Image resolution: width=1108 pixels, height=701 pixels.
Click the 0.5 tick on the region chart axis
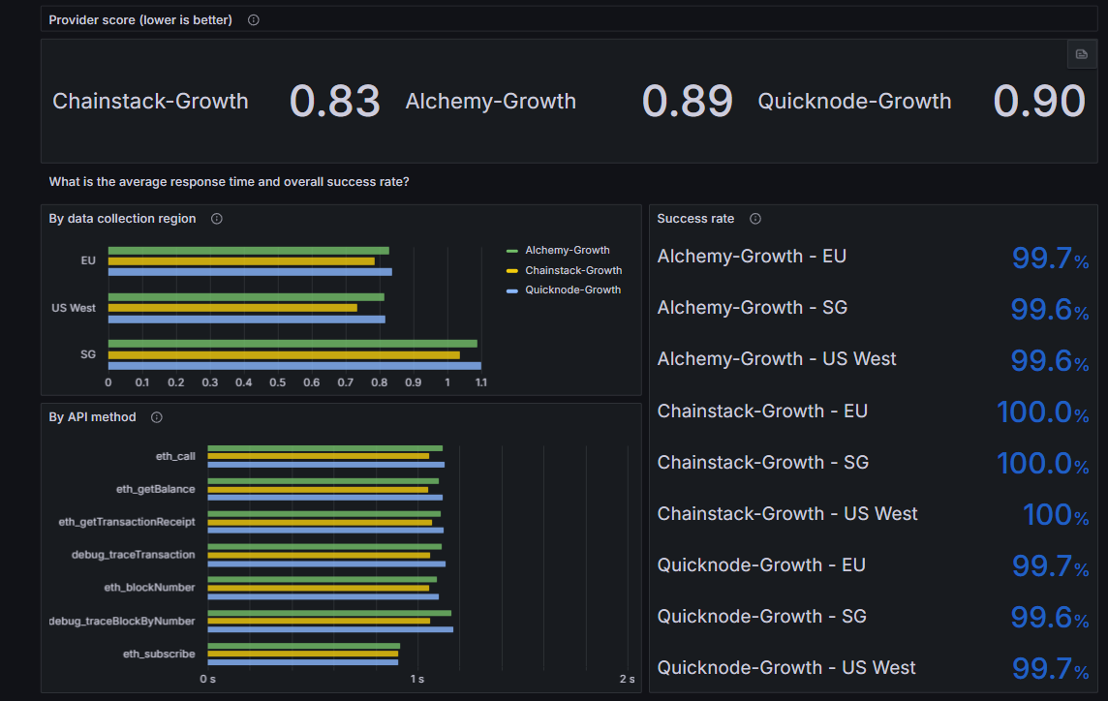point(278,382)
